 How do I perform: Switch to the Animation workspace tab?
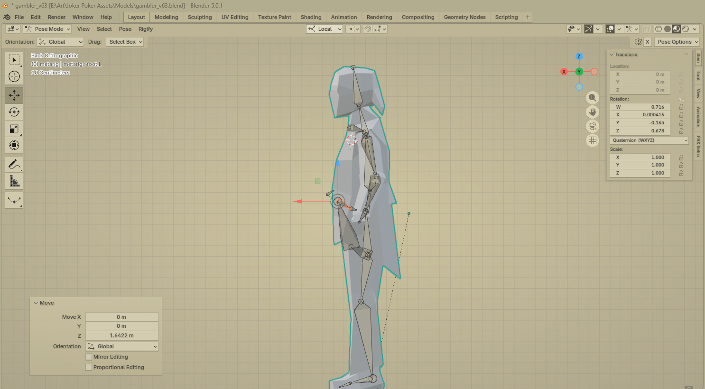pos(344,17)
